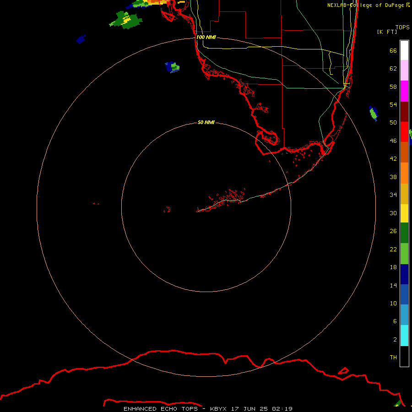412x412 pixels.
Task: Click the dark green legend swatch
Action: [x=404, y=233]
